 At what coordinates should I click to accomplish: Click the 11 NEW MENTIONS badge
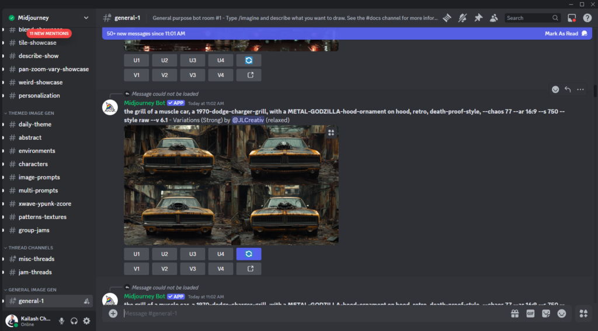49,33
